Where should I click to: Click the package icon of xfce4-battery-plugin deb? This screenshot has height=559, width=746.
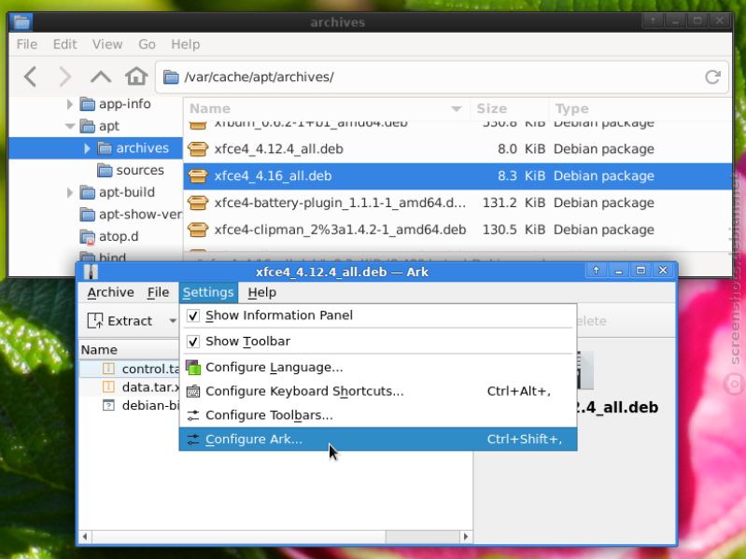pos(198,203)
